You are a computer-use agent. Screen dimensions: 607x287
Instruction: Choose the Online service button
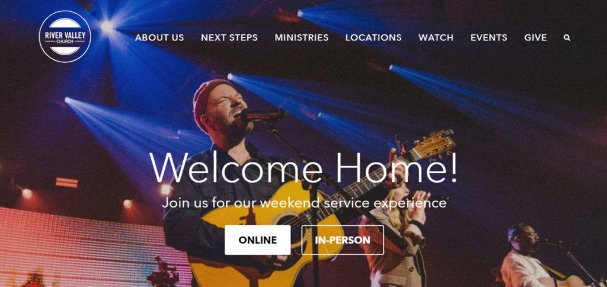pyautogui.click(x=257, y=240)
